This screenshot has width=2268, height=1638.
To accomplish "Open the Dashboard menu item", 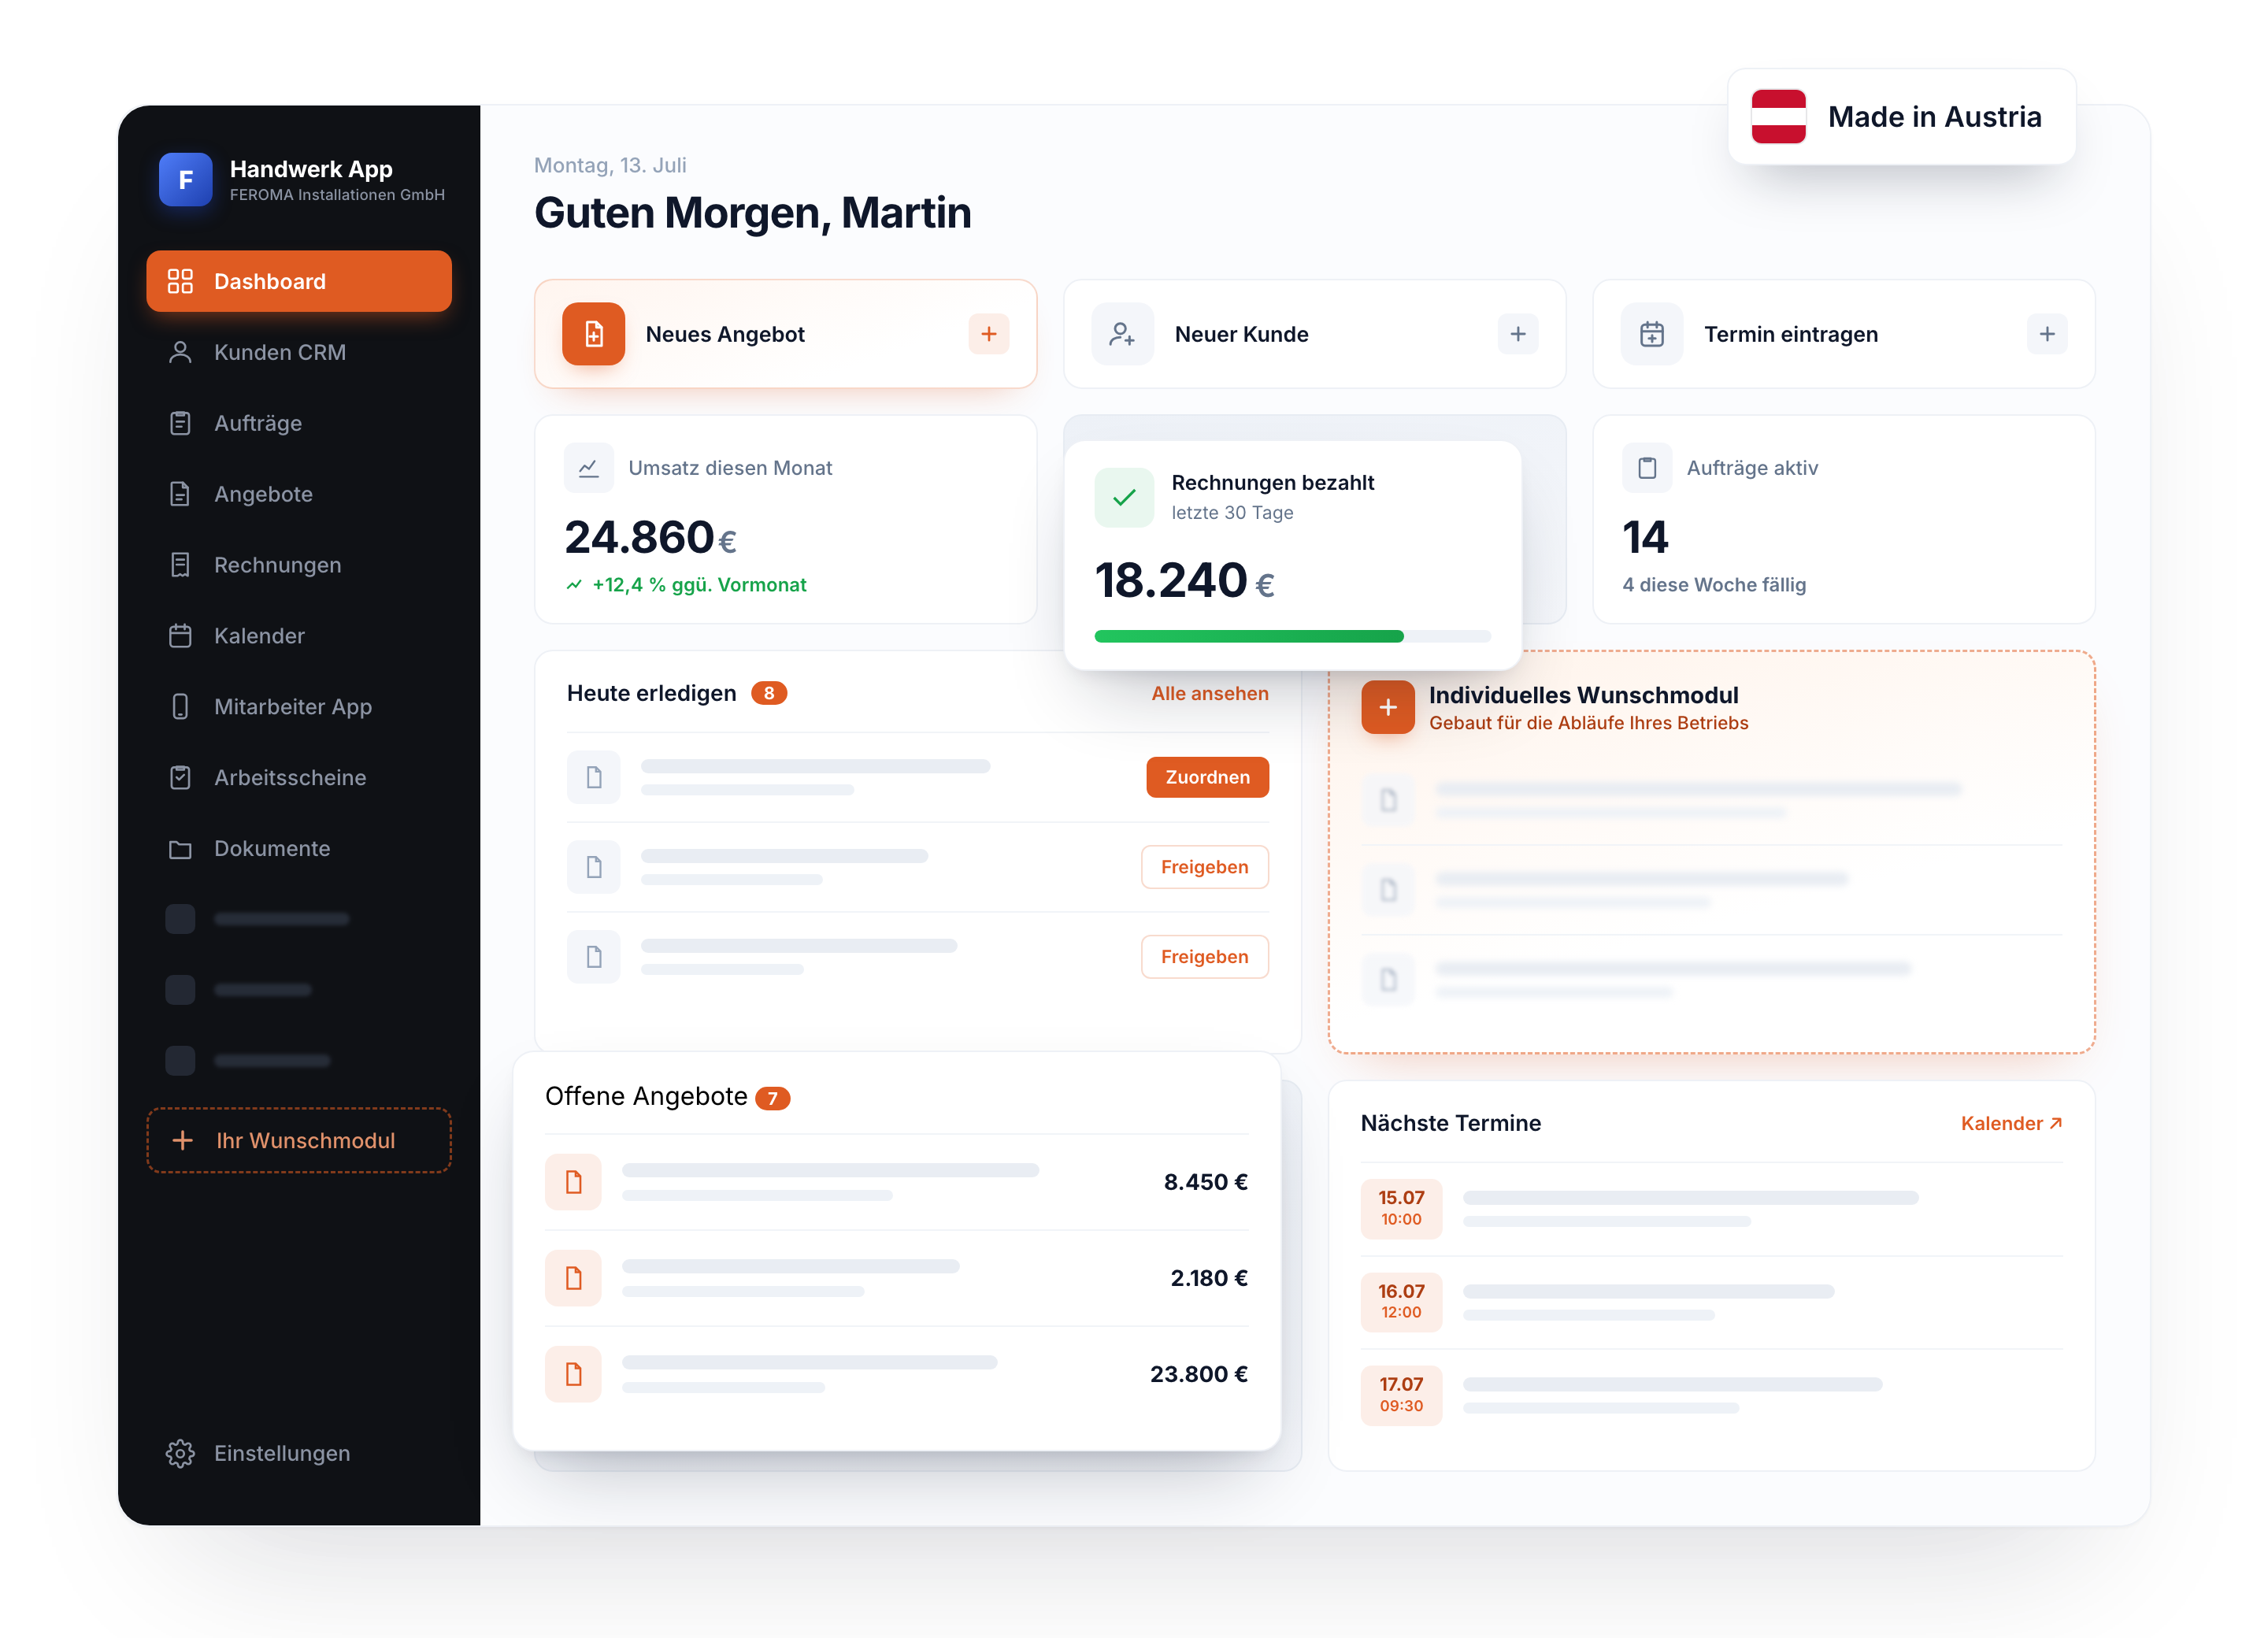I will (x=298, y=281).
